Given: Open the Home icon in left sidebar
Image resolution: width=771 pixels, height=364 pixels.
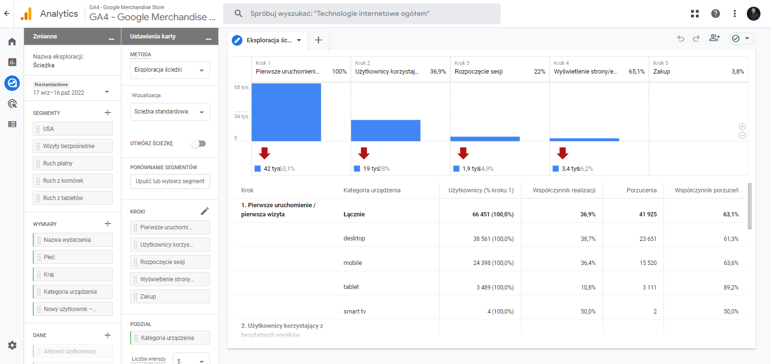Looking at the screenshot, I should (12, 42).
